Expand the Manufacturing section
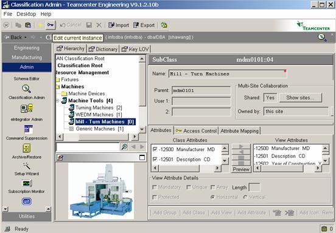 27,57
